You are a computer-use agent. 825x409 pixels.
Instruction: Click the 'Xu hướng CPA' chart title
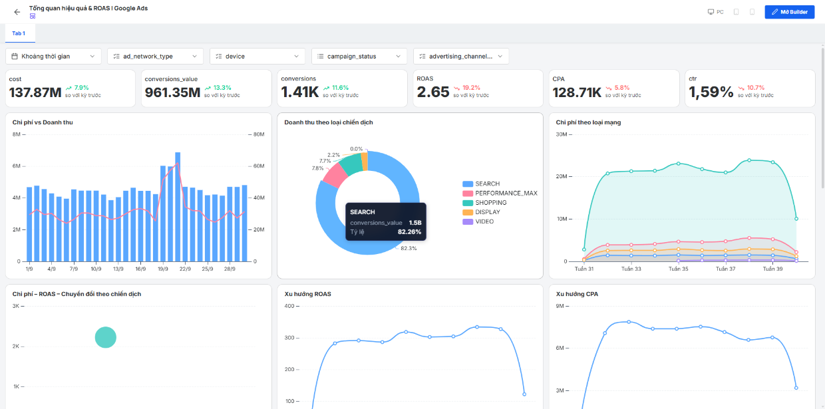pyautogui.click(x=577, y=294)
